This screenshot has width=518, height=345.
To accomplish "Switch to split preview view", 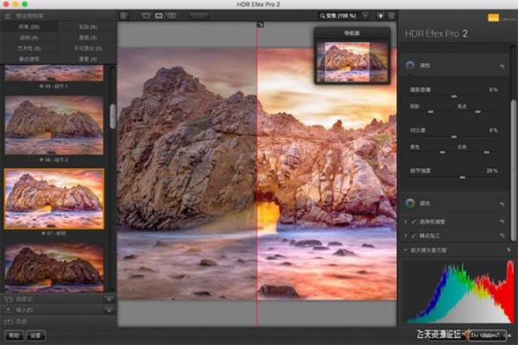I will [x=158, y=16].
